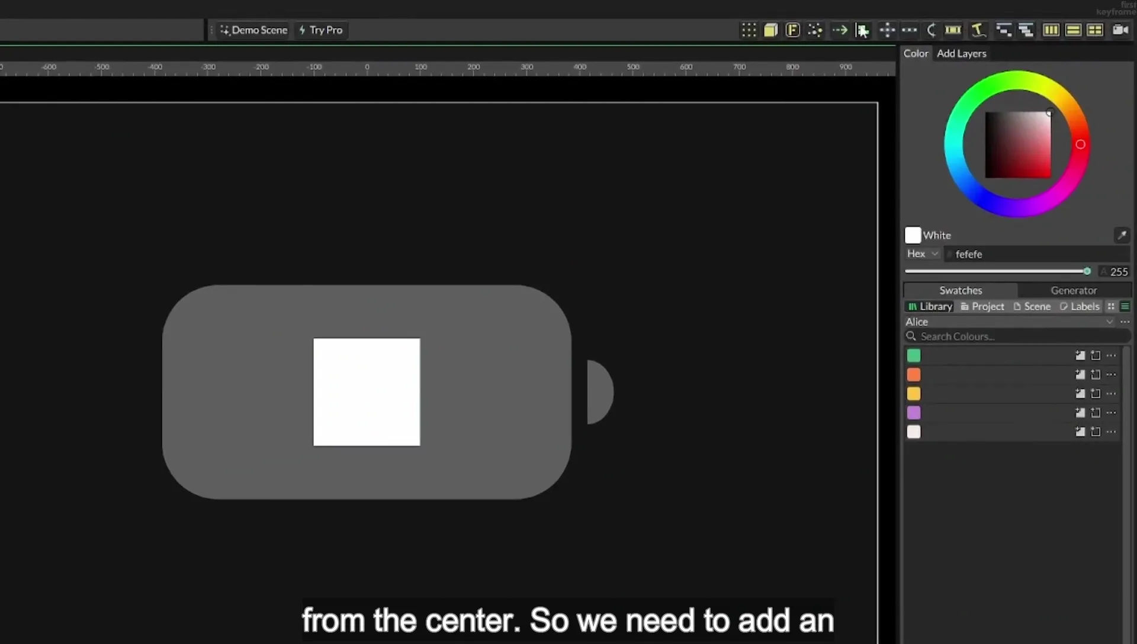The height and width of the screenshot is (644, 1137).
Task: Select the Scene swatches tab
Action: (x=1032, y=306)
